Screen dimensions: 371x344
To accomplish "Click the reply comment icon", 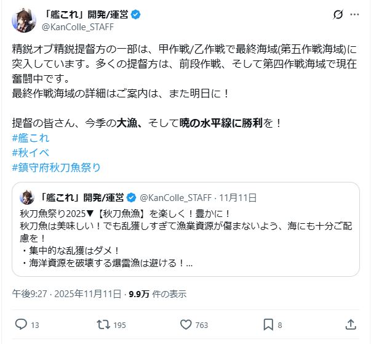I will [20, 324].
